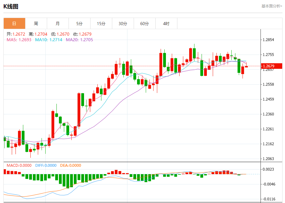Screen dimensions: 285x203
Task: Open the 15分 interval tab
Action: point(101,24)
